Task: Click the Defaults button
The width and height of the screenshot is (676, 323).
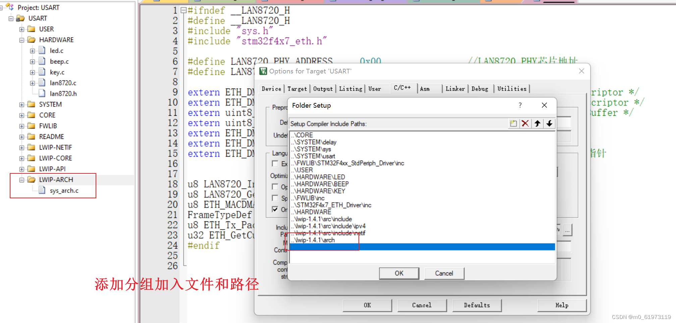Action: (477, 305)
